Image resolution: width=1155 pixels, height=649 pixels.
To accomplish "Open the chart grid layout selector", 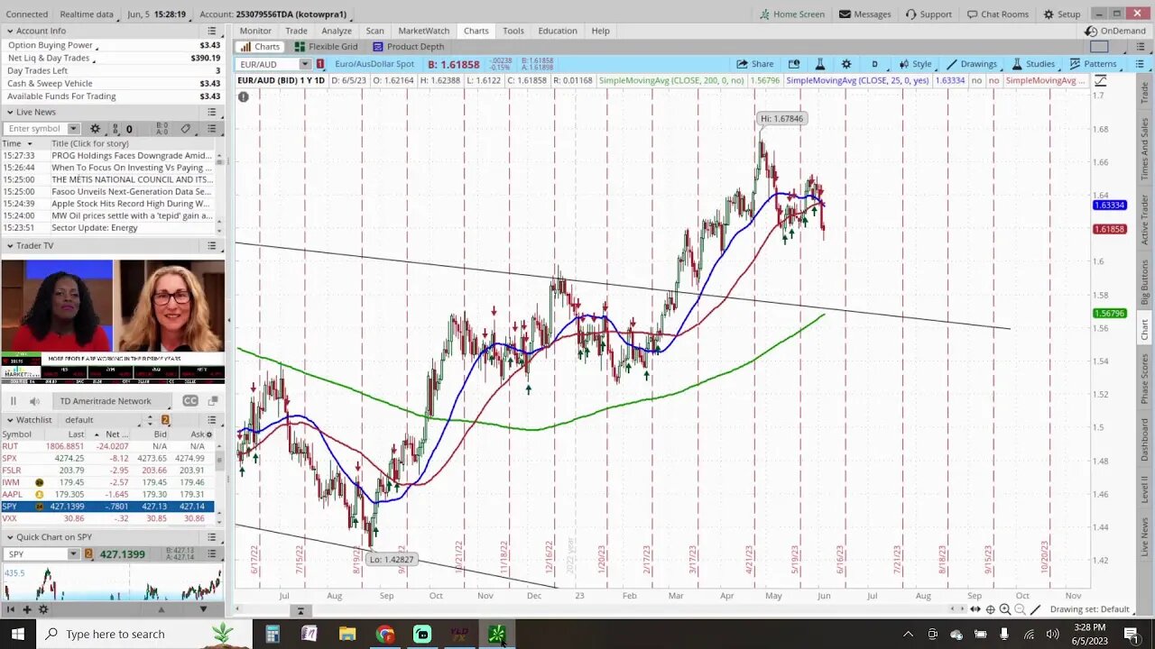I will click(x=1099, y=47).
